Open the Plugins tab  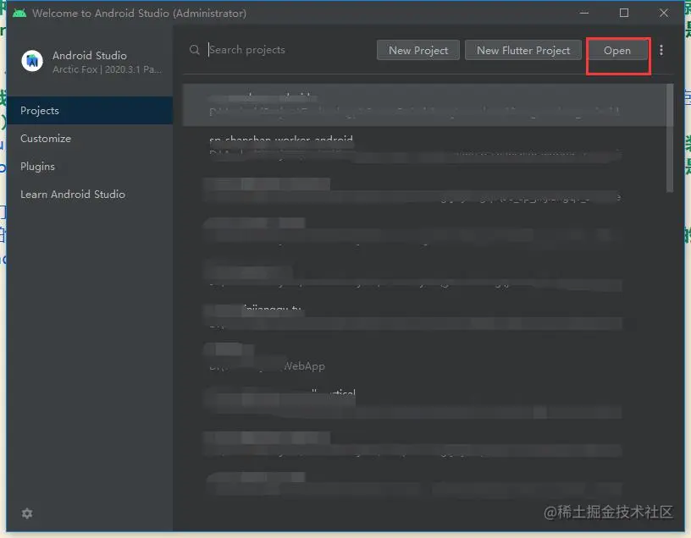click(x=90, y=167)
